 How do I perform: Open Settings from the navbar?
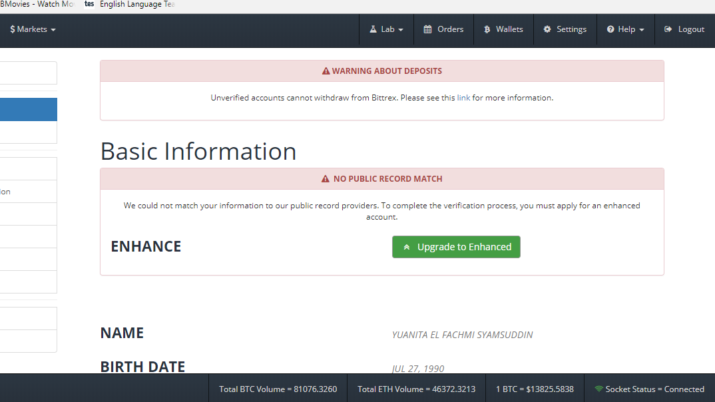point(565,29)
